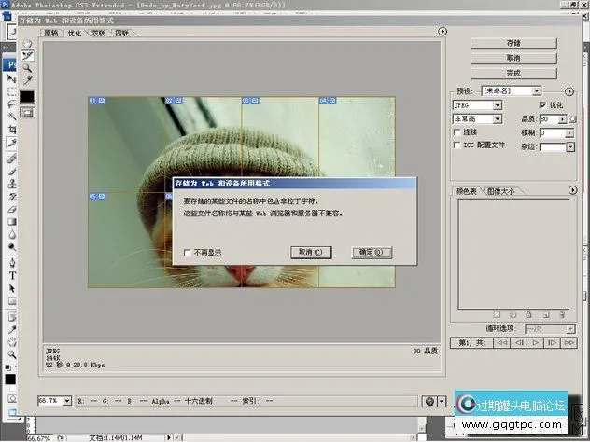
Task: Choose the Eyedropper tool in Save for Web dialog
Action: [27, 79]
